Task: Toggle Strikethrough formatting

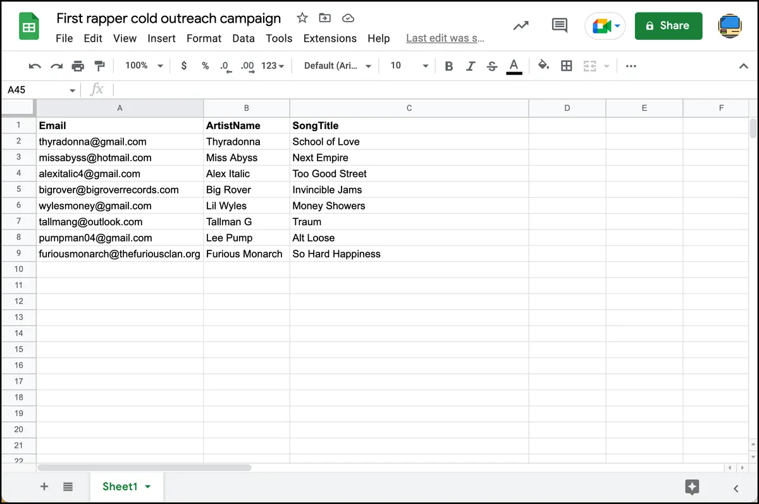Action: [x=492, y=66]
